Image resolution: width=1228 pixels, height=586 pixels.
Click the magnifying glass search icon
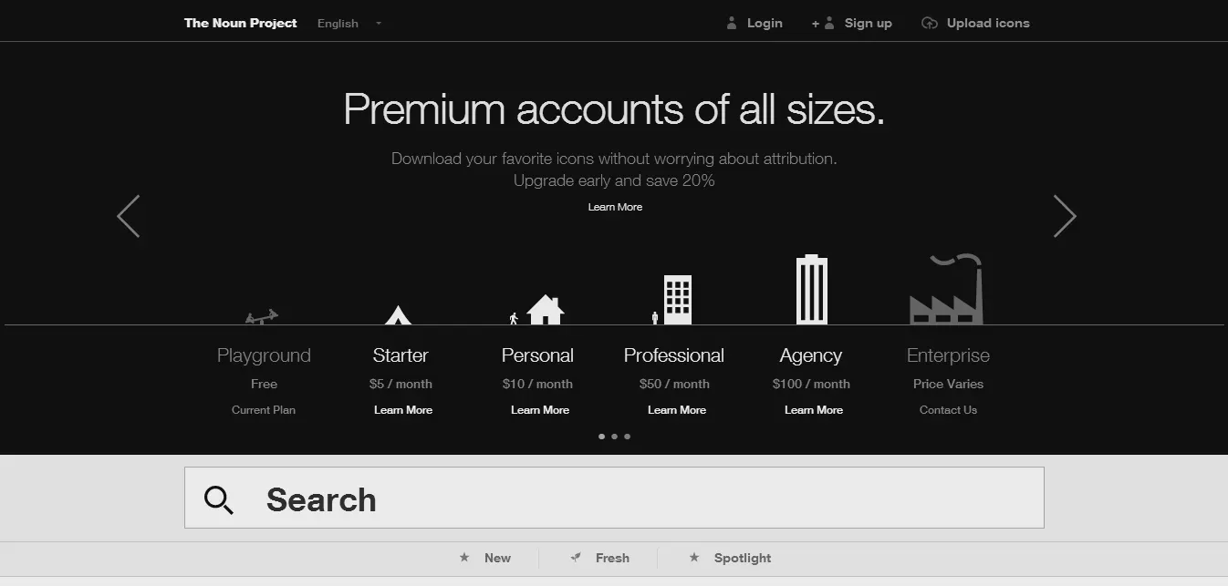click(x=218, y=499)
